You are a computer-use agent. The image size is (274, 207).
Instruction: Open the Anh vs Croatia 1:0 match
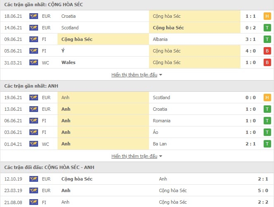(x=137, y=109)
